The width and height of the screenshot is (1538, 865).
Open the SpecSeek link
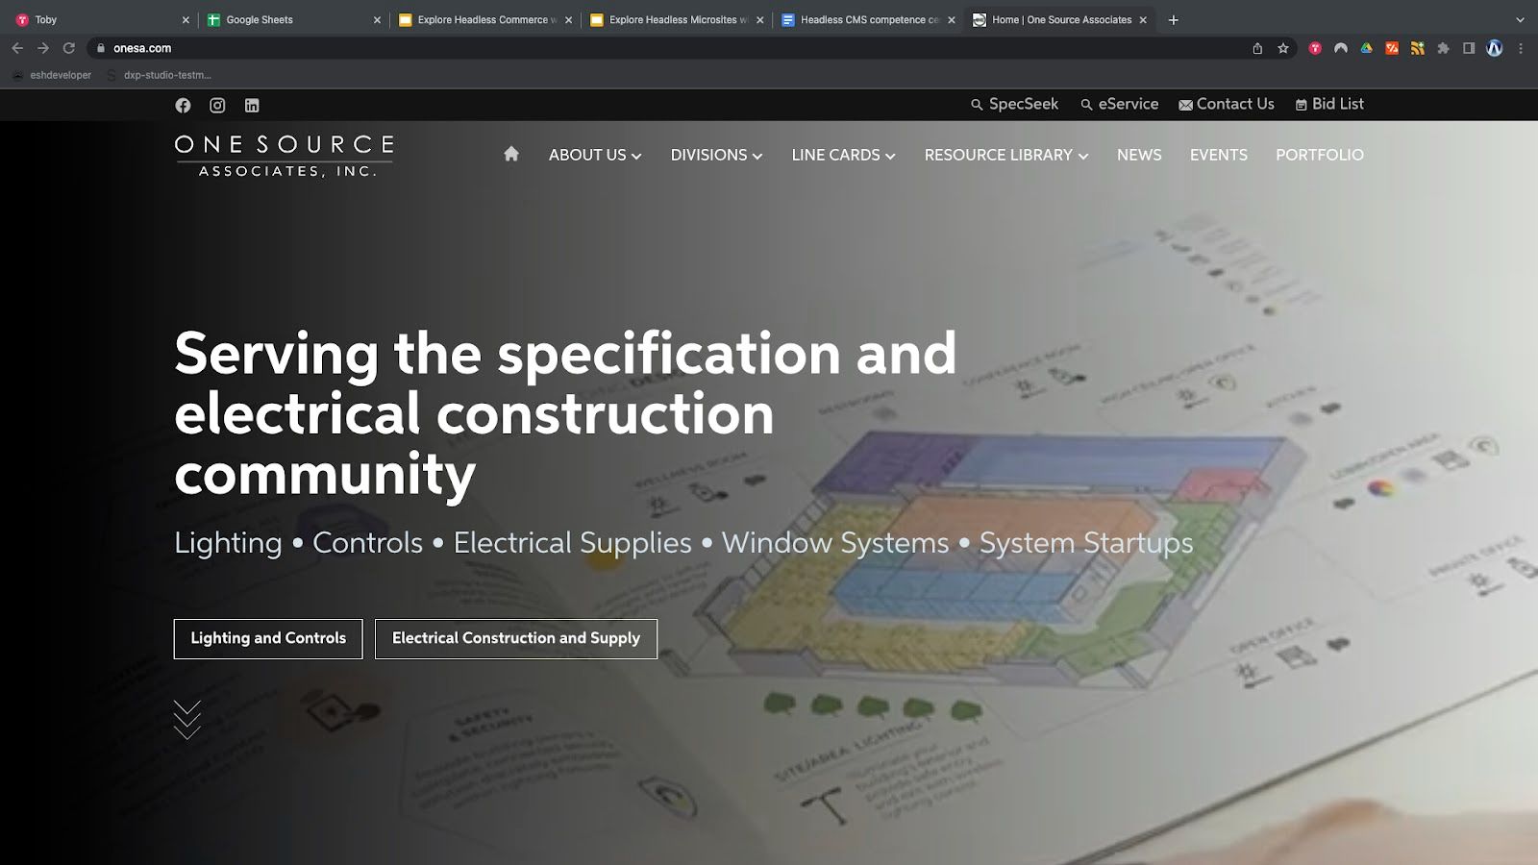1014,104
